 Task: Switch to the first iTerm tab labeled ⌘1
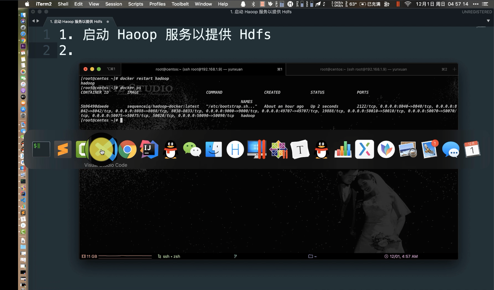(203, 69)
